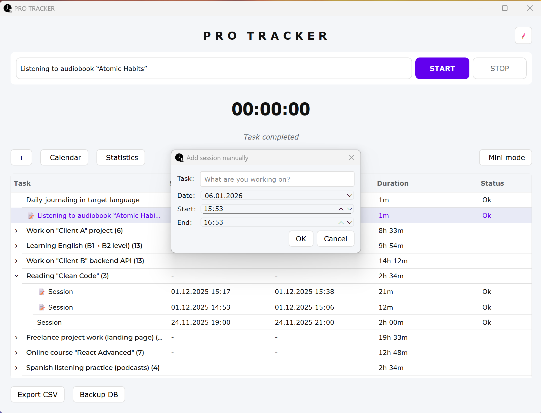541x413 pixels.
Task: Click the memo icon on Session dated 01.12.2025 15:17
Action: [42, 292]
